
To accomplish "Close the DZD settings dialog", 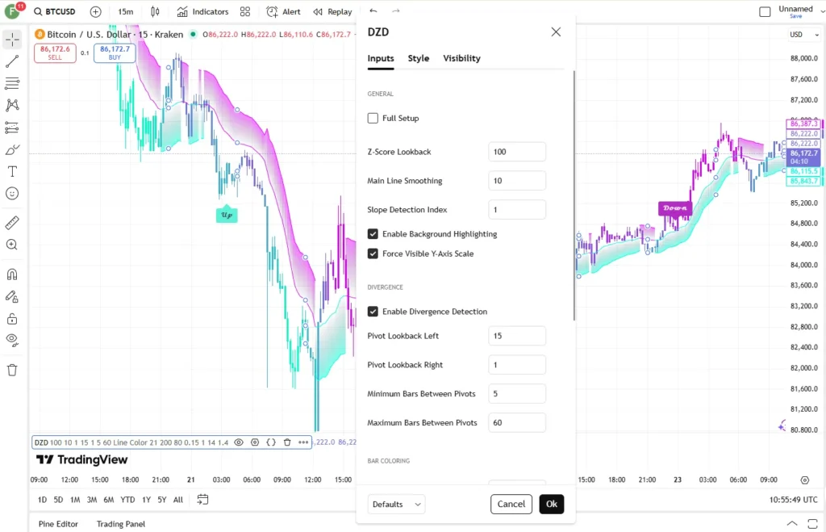I will pos(556,32).
